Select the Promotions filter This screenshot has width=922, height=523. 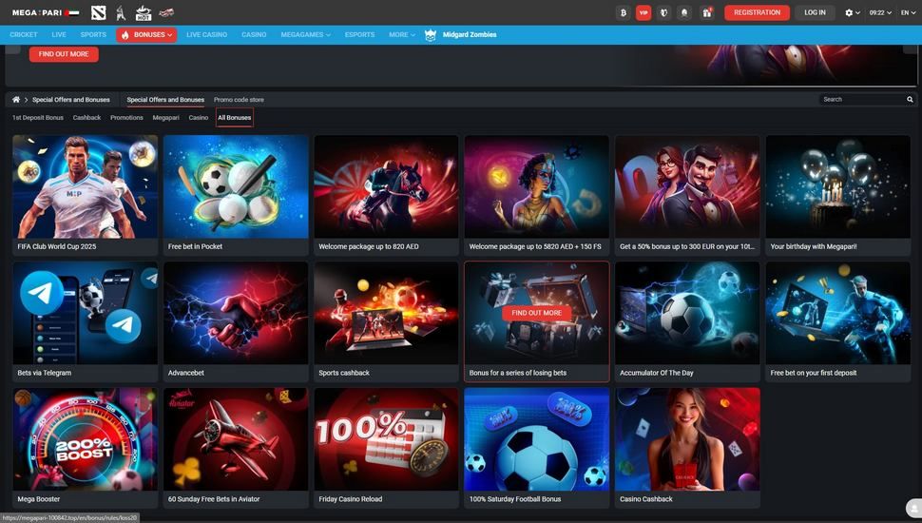[126, 118]
